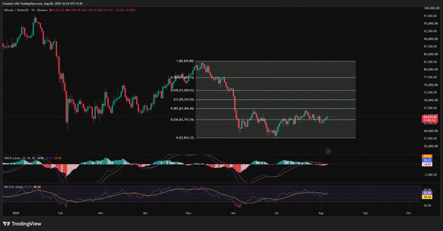Click the 55,000.00 price axis label

click(x=431, y=146)
